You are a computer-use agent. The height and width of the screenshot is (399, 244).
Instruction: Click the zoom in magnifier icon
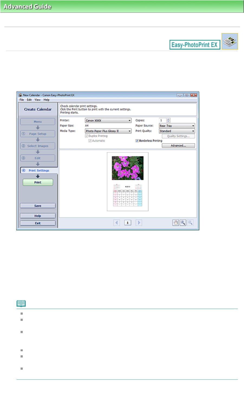point(183,223)
